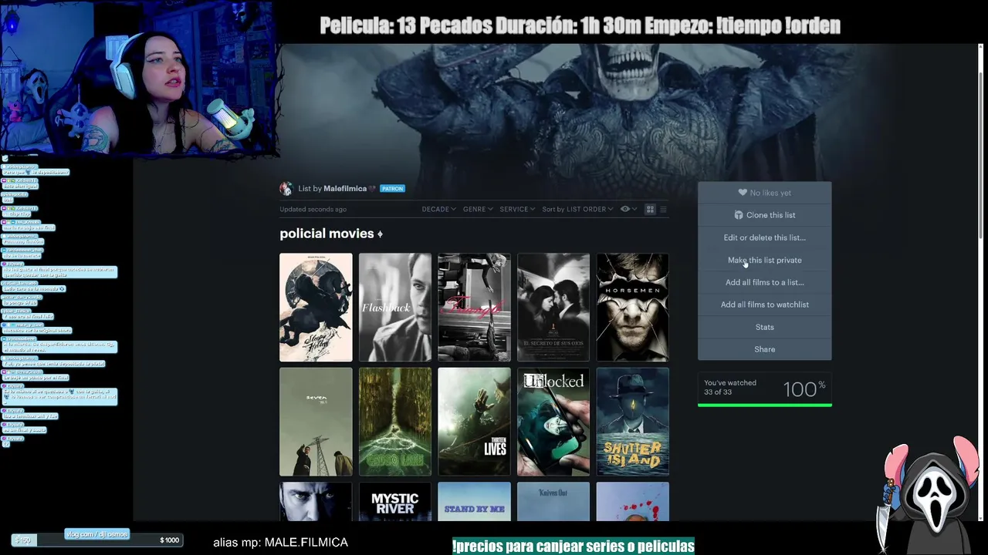The width and height of the screenshot is (988, 555).
Task: Choose Add all films to watchlist
Action: pyautogui.click(x=765, y=304)
